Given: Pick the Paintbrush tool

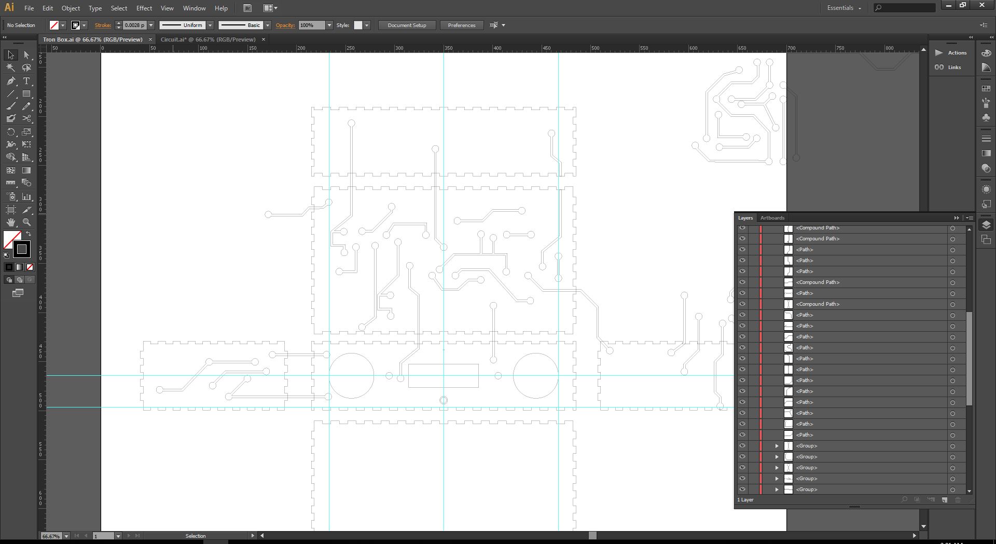Looking at the screenshot, I should click(x=10, y=106).
